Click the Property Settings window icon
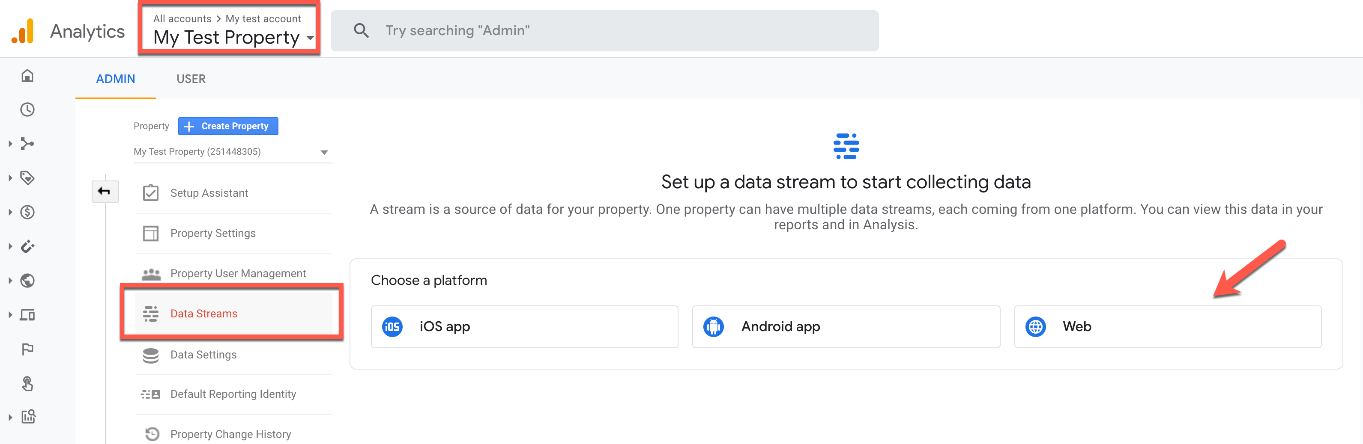This screenshot has width=1363, height=444. click(x=151, y=233)
